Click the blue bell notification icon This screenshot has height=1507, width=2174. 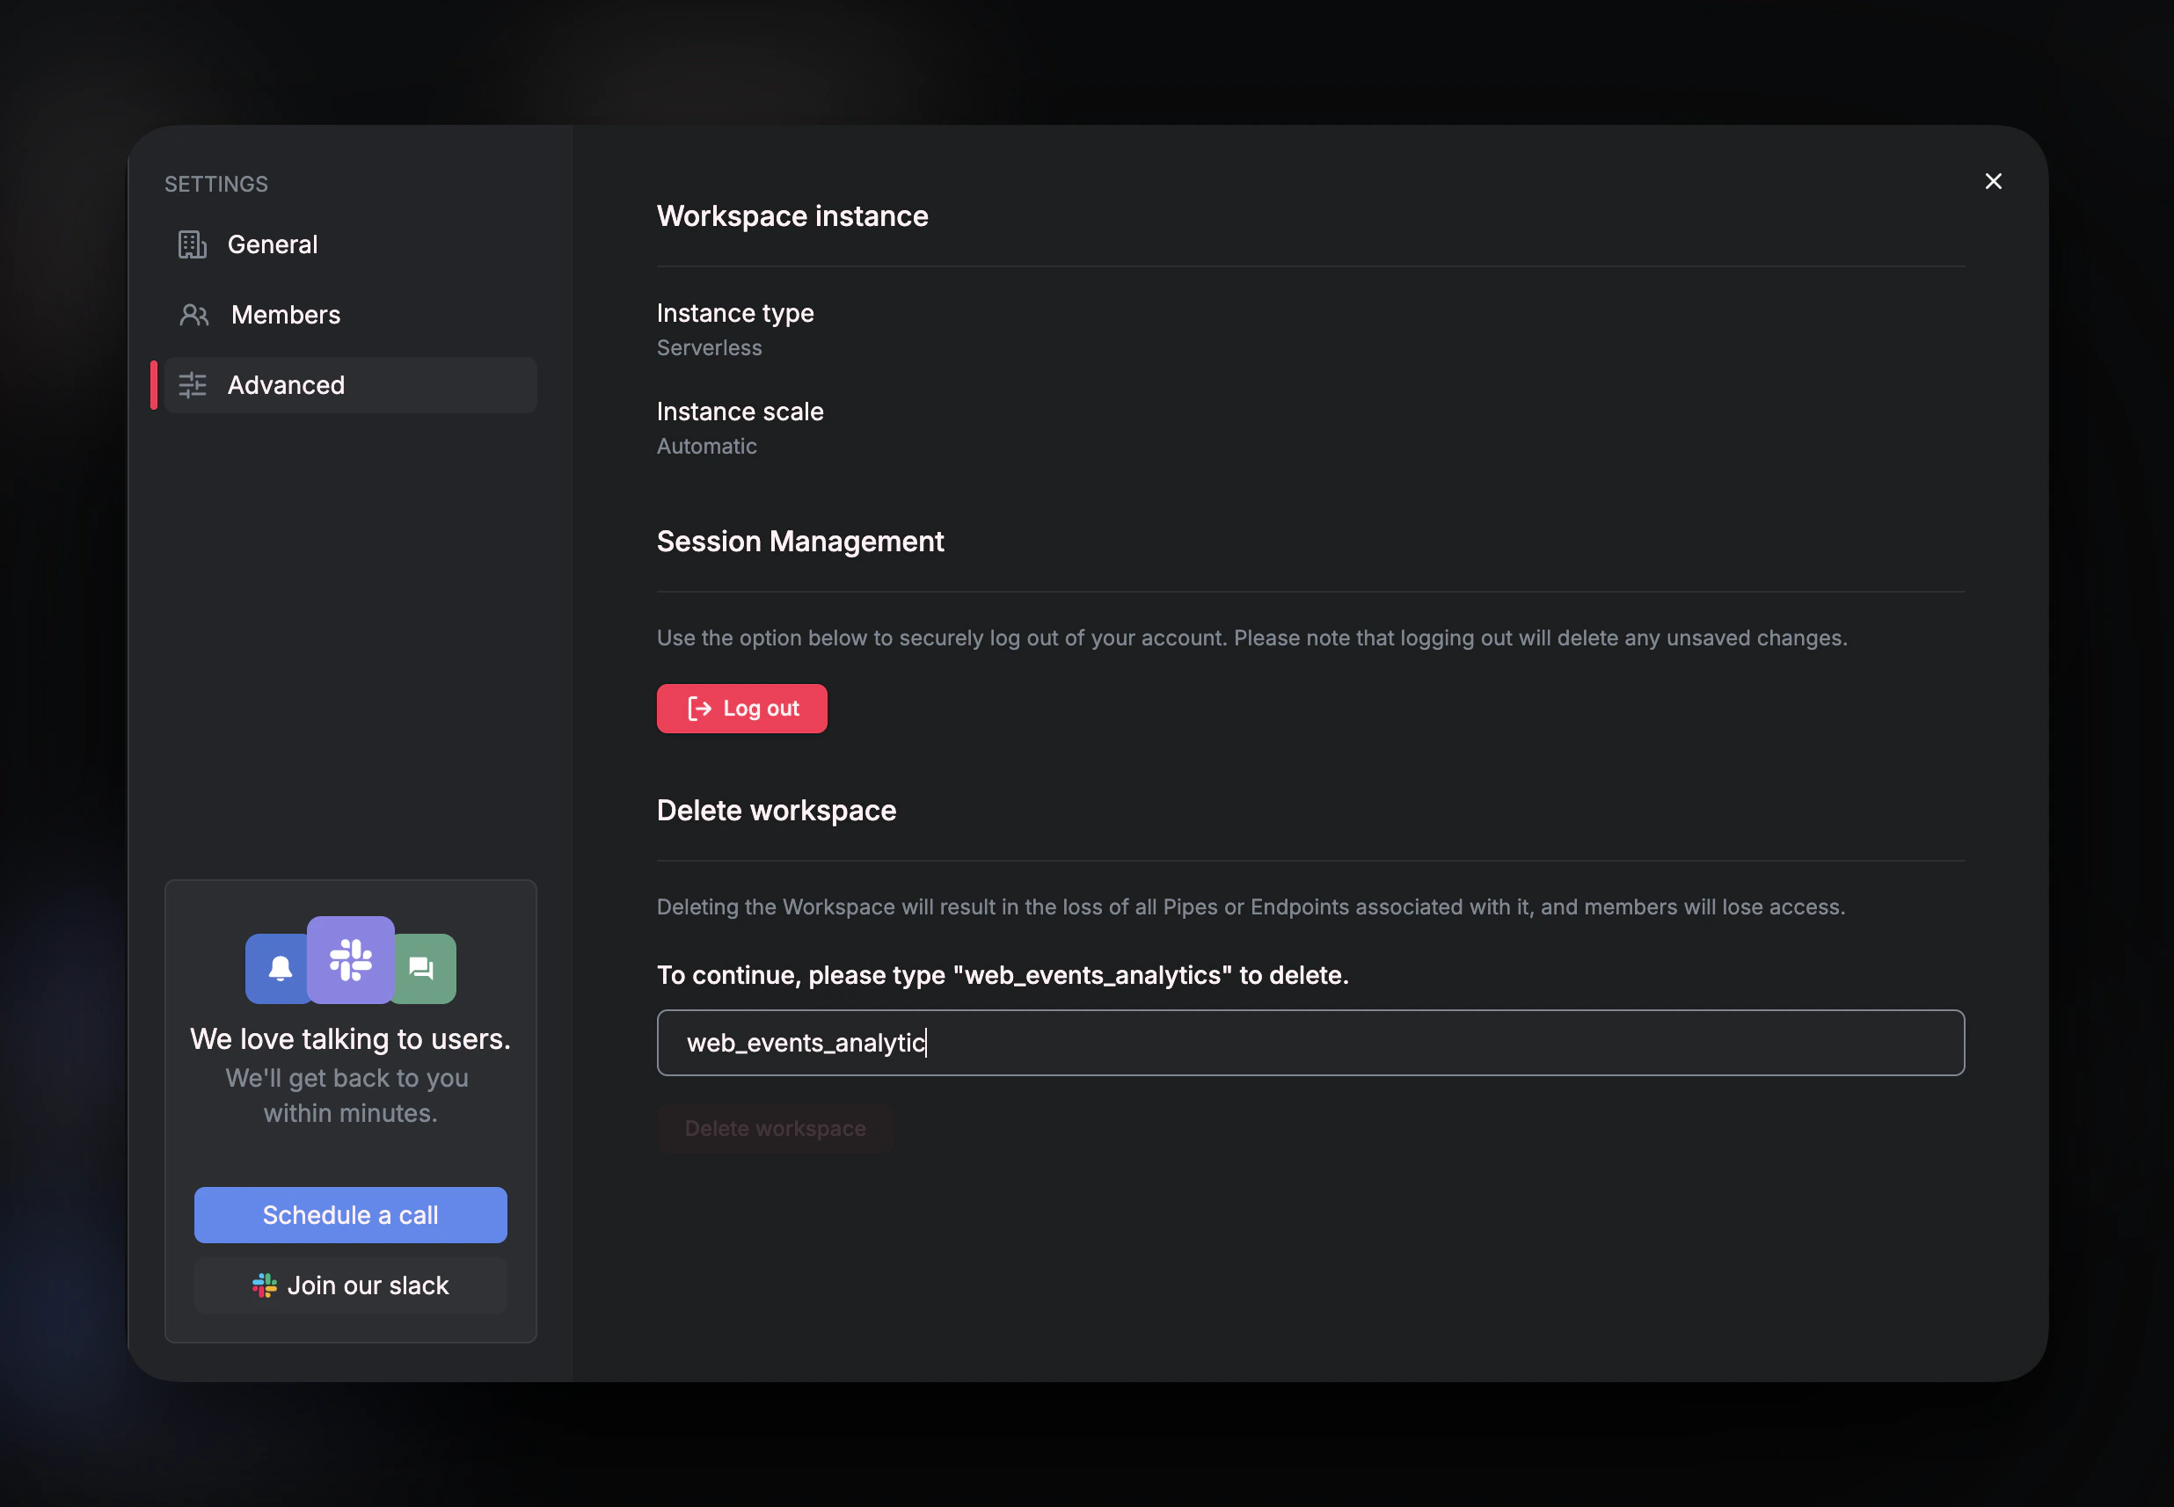point(279,969)
